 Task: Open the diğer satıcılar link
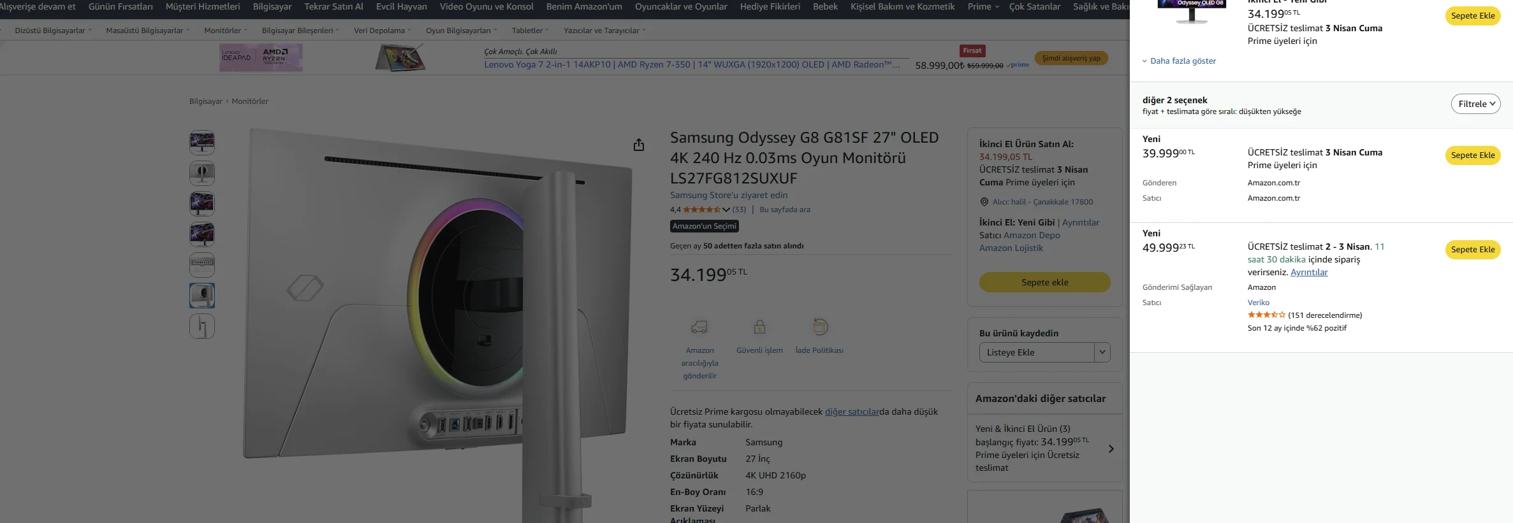[x=852, y=412]
